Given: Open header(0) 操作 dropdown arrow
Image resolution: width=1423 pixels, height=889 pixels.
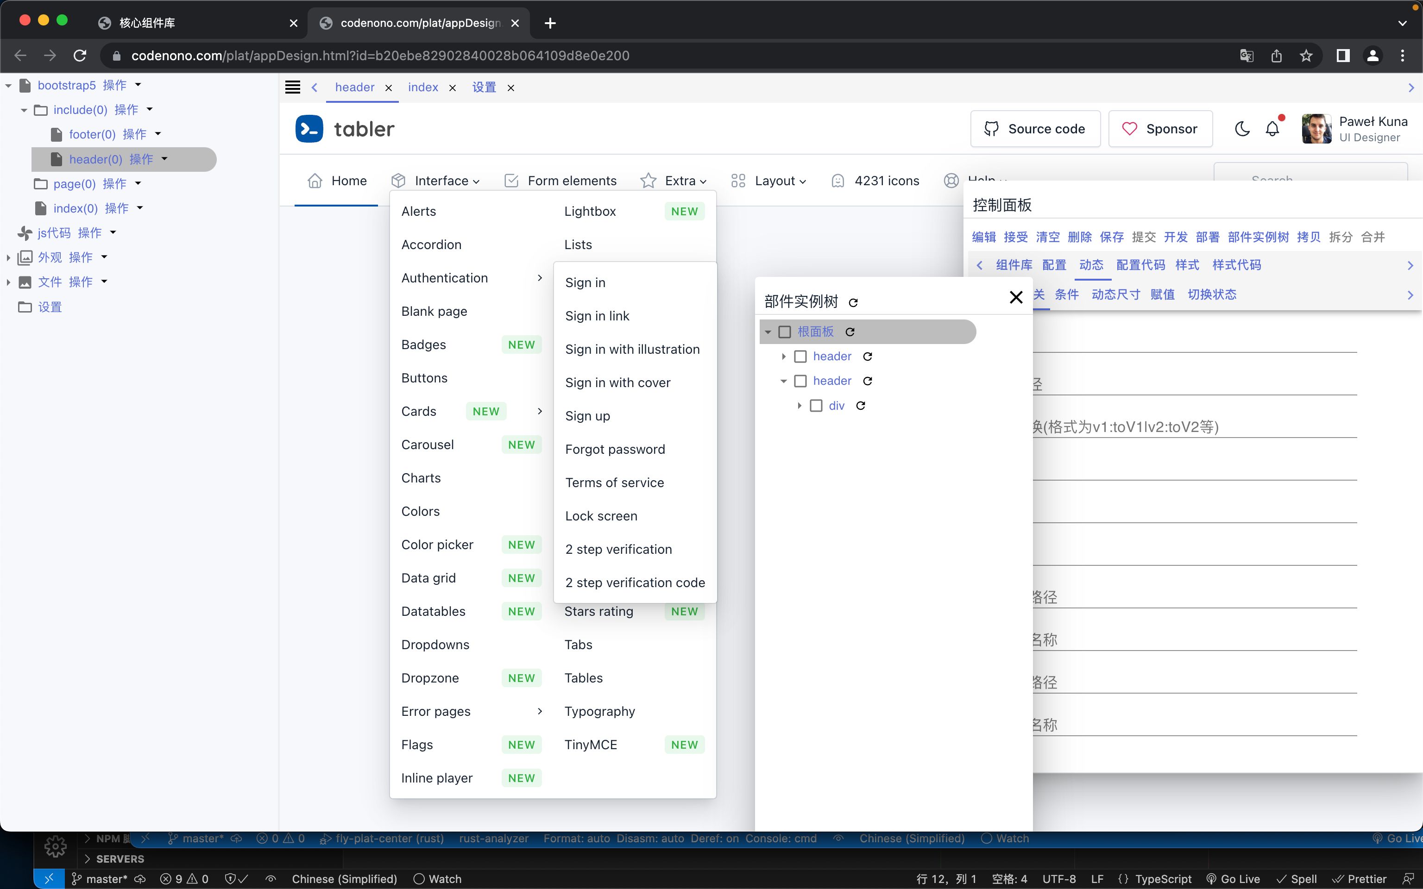Looking at the screenshot, I should pos(164,159).
